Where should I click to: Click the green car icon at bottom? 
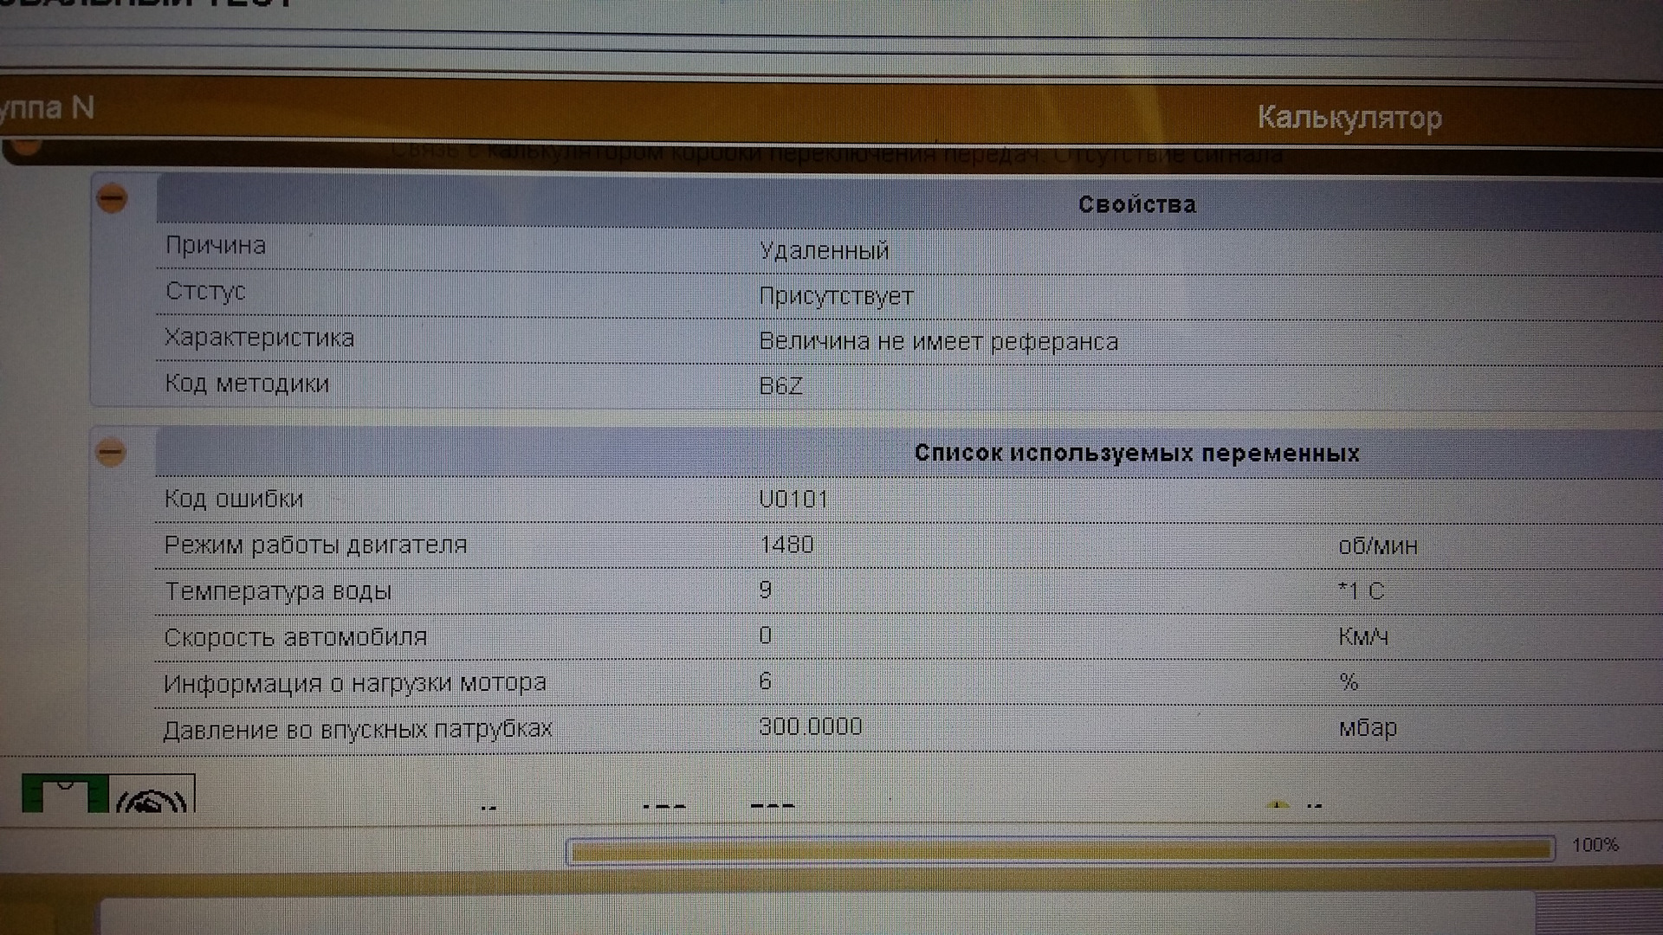[x=65, y=794]
